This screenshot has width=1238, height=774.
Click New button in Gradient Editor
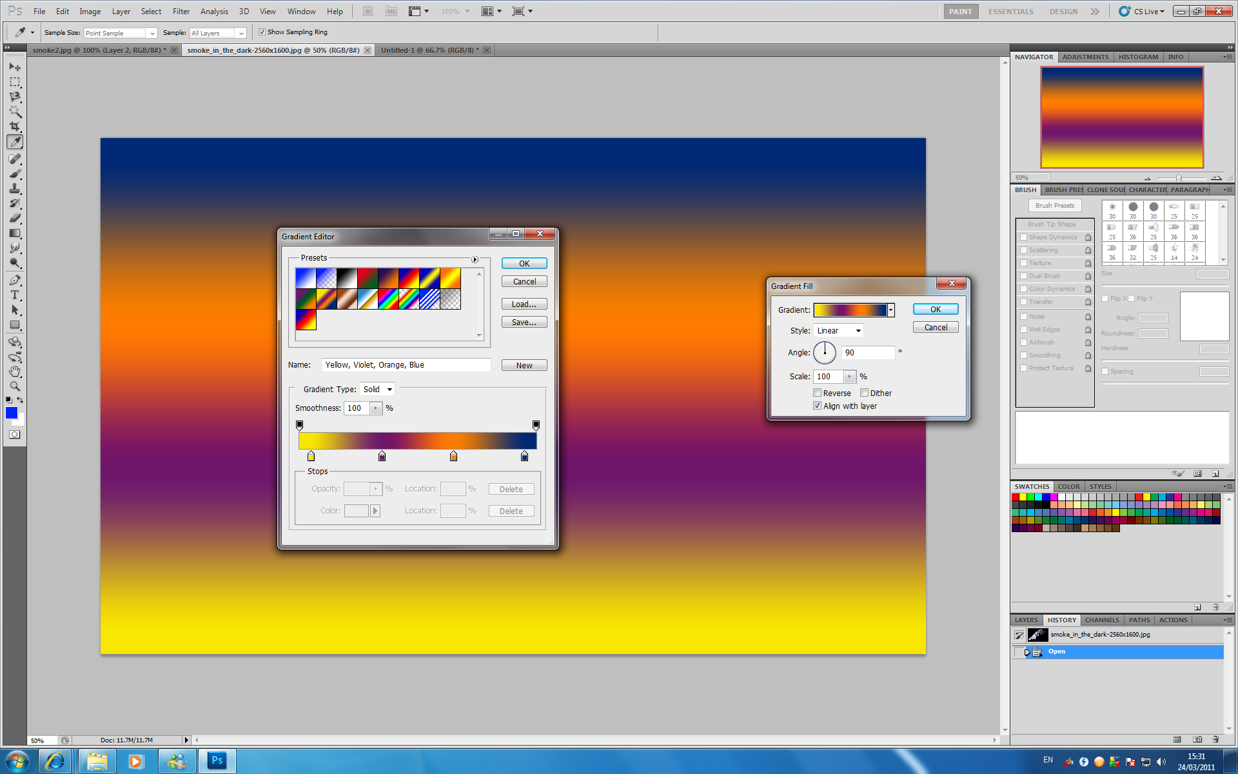point(524,365)
